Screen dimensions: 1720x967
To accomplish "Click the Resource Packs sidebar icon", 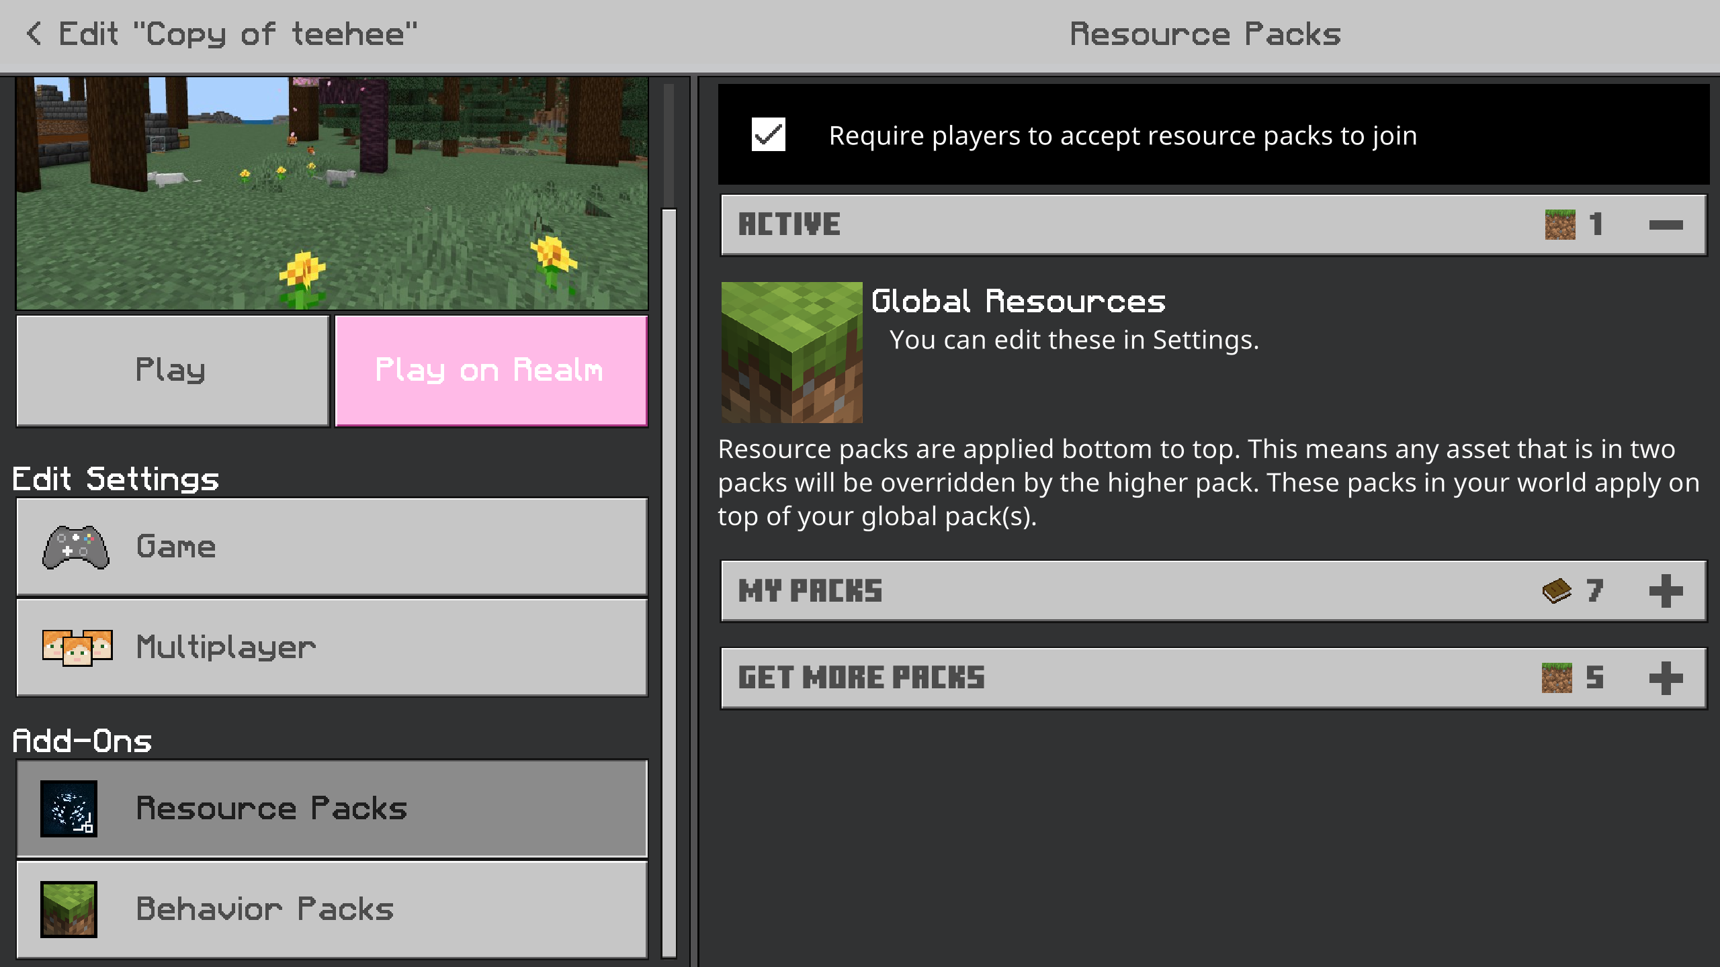I will 69,809.
